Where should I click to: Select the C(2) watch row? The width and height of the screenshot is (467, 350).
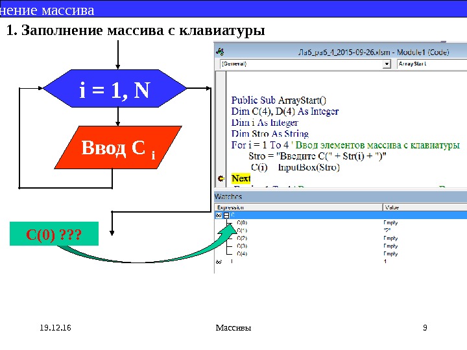click(x=341, y=238)
